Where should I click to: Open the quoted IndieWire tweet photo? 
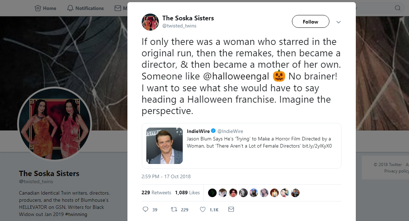pos(165,146)
